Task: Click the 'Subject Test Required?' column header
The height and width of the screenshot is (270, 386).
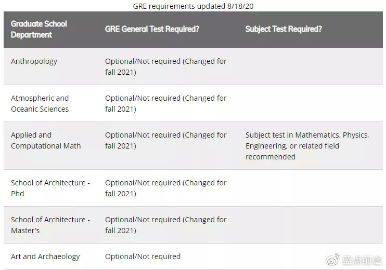Action: [284, 29]
